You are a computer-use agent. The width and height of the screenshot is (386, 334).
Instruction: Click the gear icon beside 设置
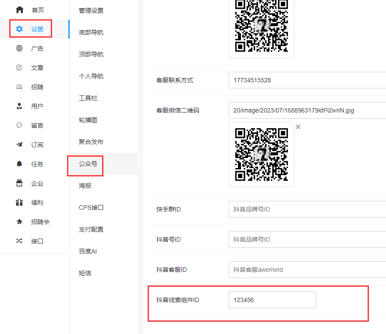coord(19,29)
